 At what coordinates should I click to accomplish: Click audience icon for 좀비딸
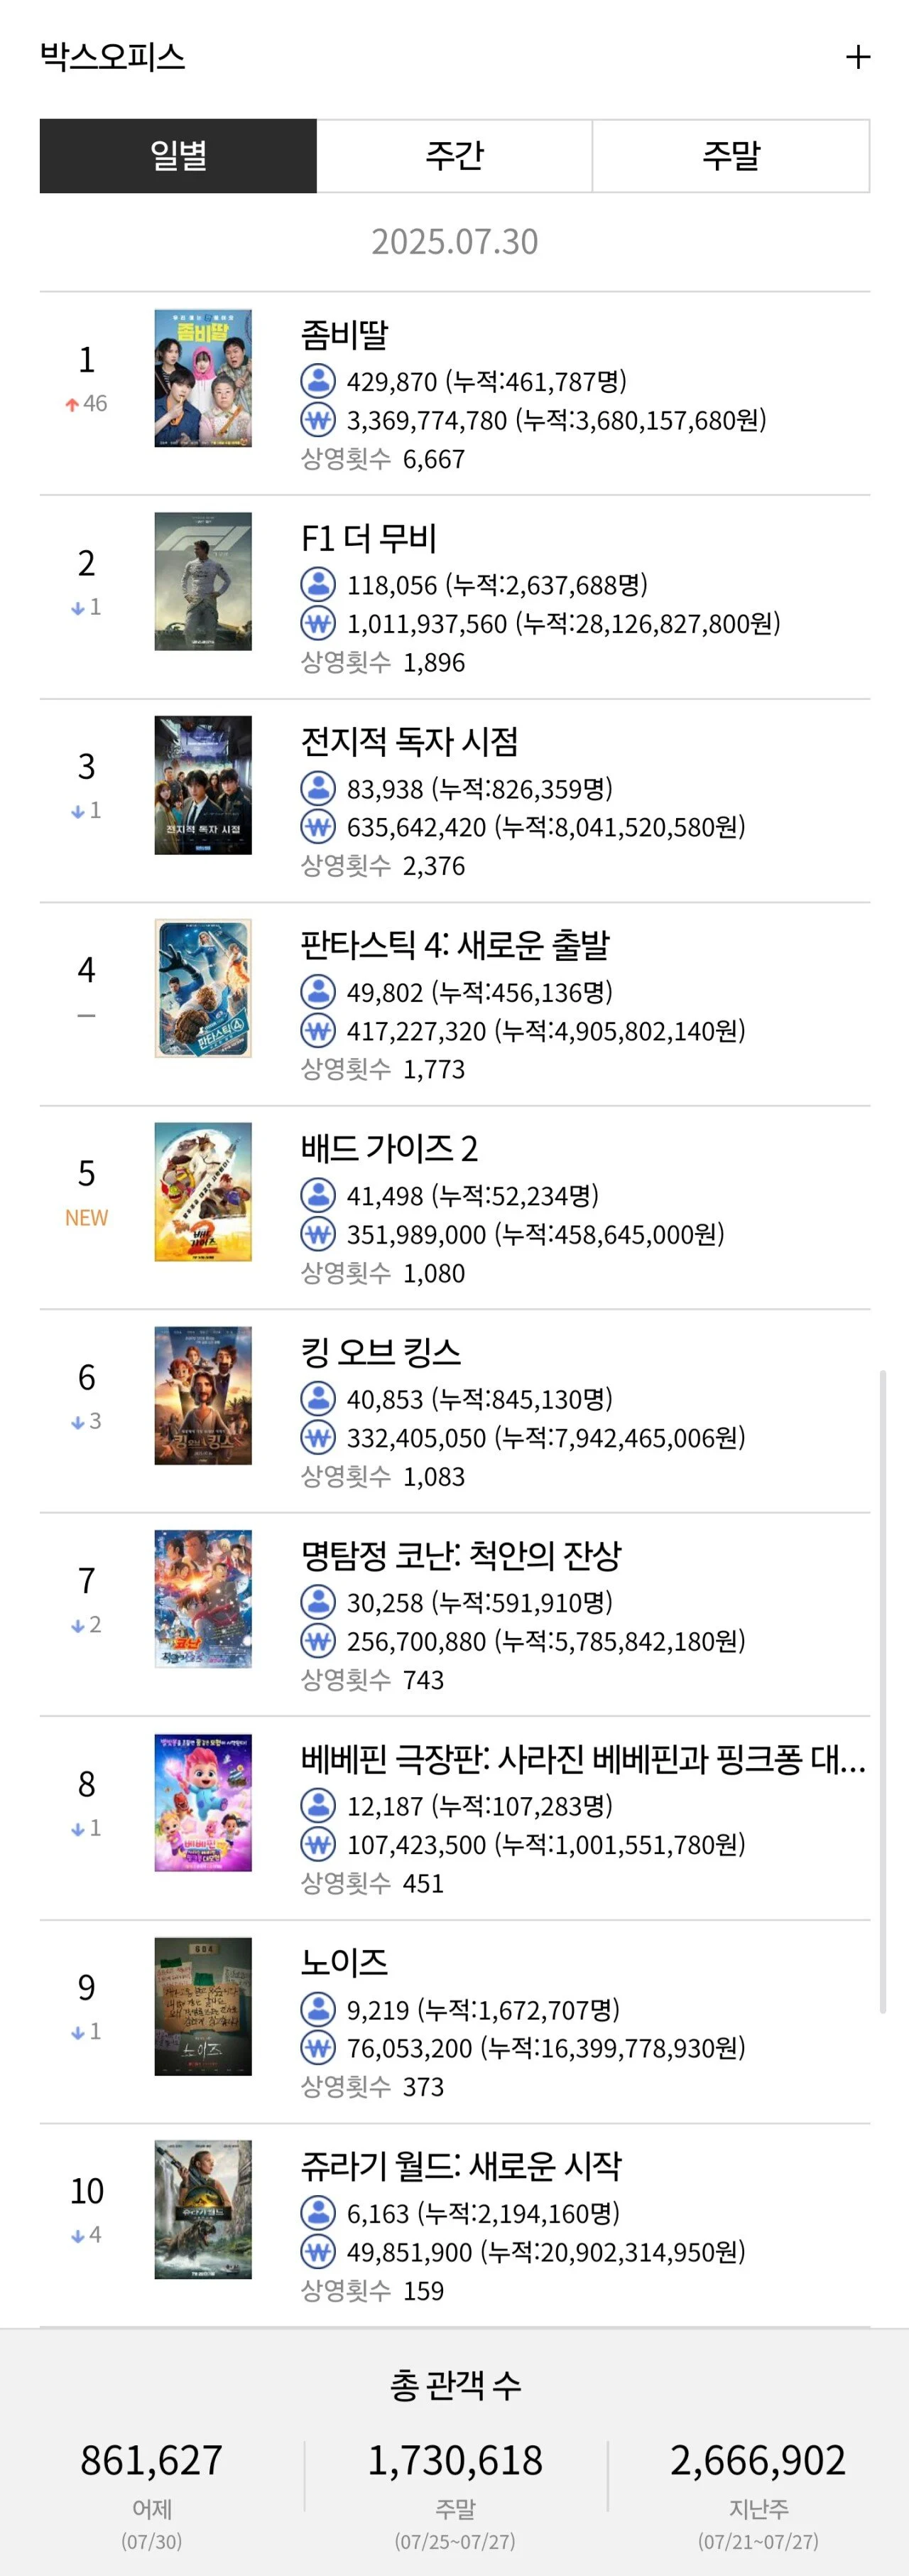[317, 381]
